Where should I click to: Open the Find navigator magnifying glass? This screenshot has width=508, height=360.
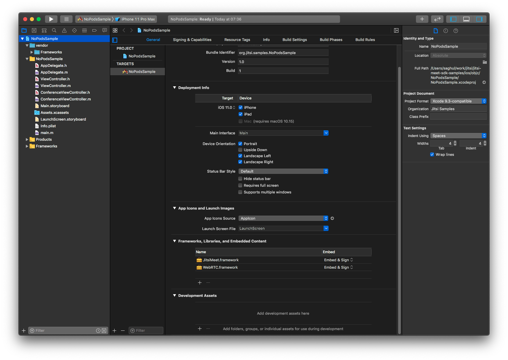click(54, 30)
